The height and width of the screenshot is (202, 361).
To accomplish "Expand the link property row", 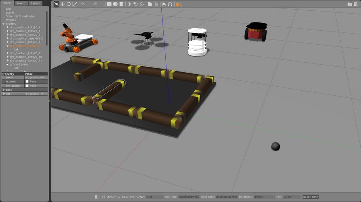I will pos(4,94).
